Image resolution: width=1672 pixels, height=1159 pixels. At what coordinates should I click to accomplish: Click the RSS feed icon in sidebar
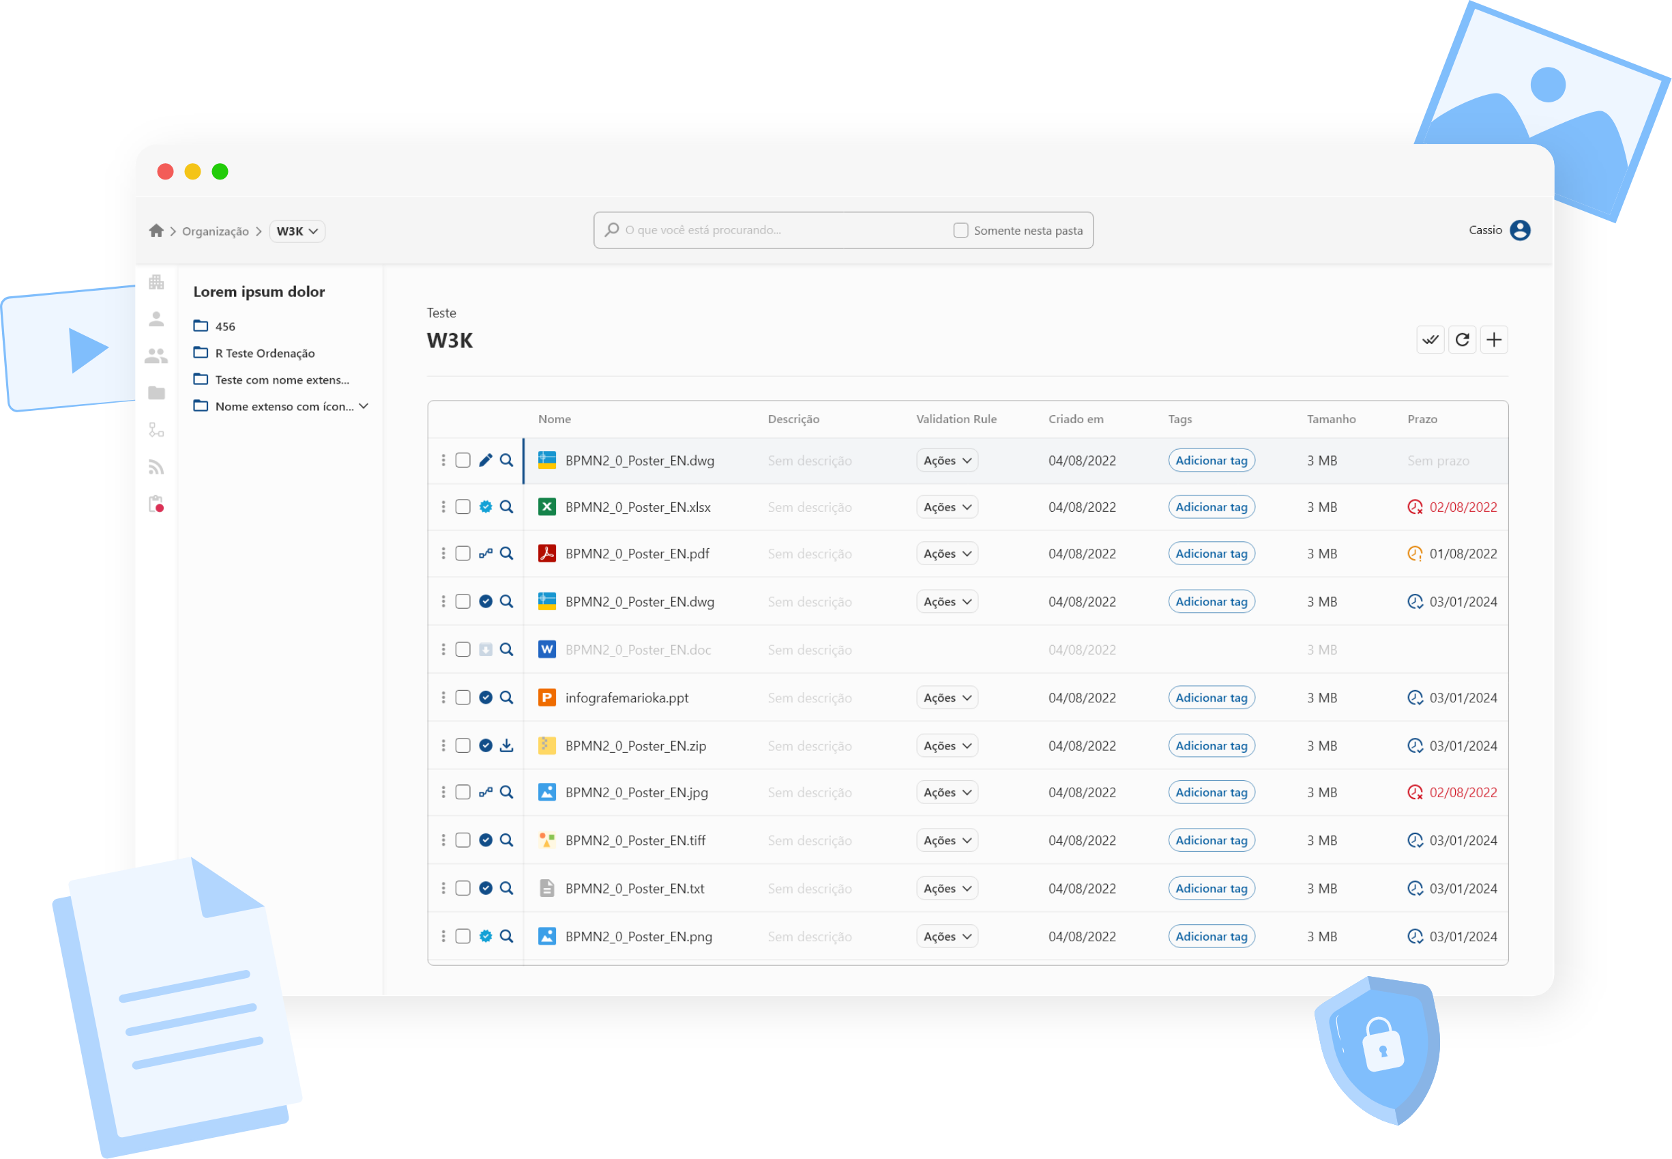(x=156, y=467)
